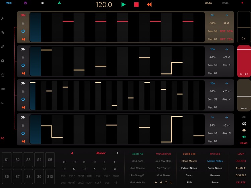251x188 pixels.
Task: Select snapshot slot S1
Action: (x=7, y=160)
